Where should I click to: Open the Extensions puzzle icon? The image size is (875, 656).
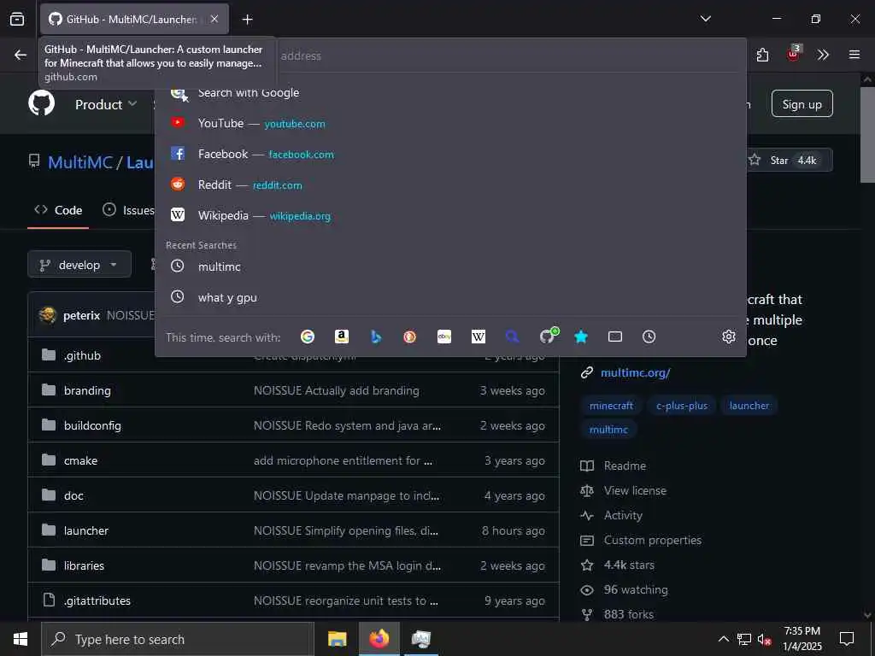point(762,55)
